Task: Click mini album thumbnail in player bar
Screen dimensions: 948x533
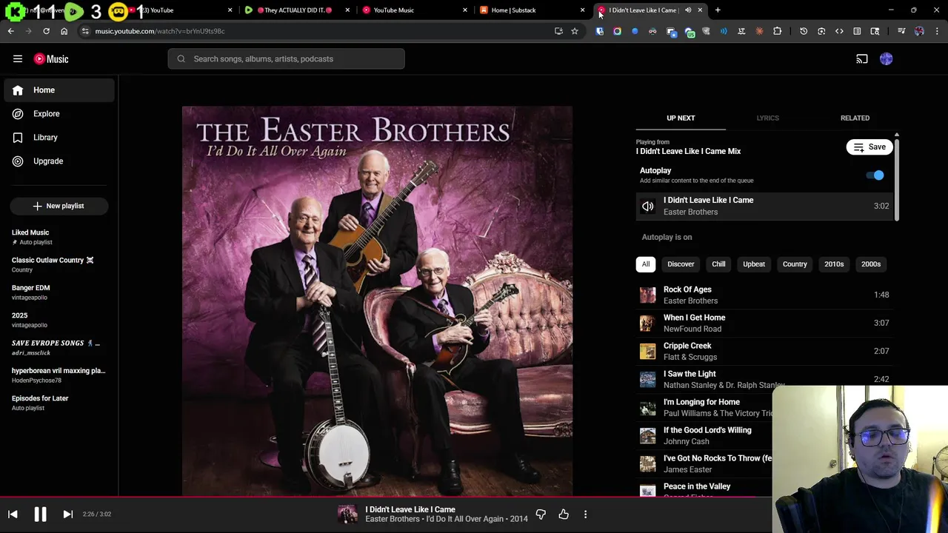Action: [347, 514]
